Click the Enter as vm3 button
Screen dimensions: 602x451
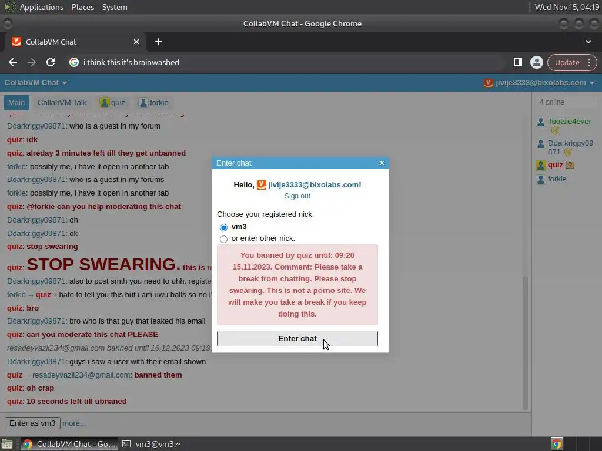(32, 423)
